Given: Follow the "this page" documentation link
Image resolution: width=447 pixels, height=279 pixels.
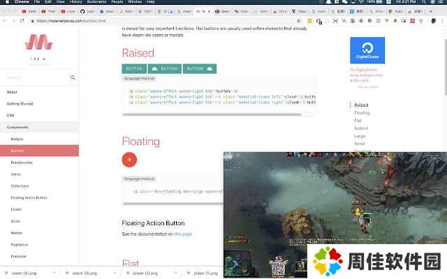Looking at the screenshot, I should pos(183,234).
